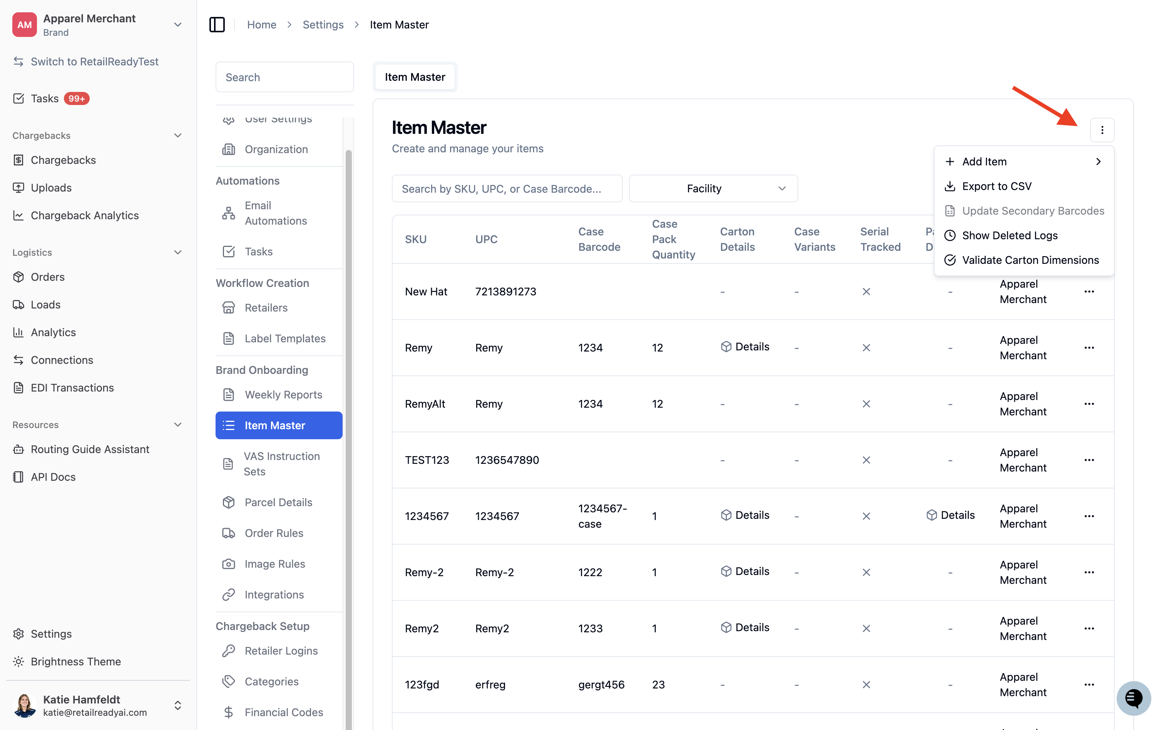Open Chargeback Analytics
1164x730 pixels.
point(85,215)
